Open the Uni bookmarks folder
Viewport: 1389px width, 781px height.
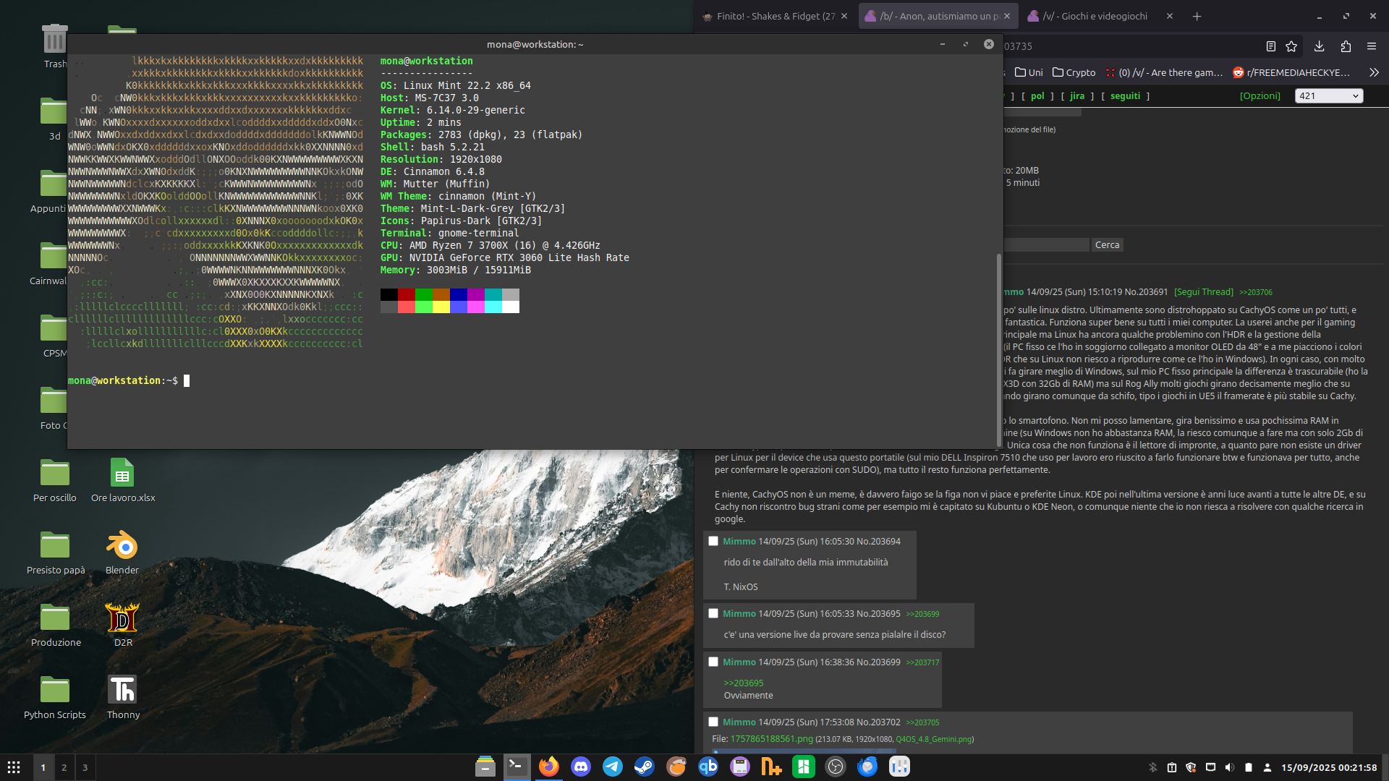pos(1029,72)
